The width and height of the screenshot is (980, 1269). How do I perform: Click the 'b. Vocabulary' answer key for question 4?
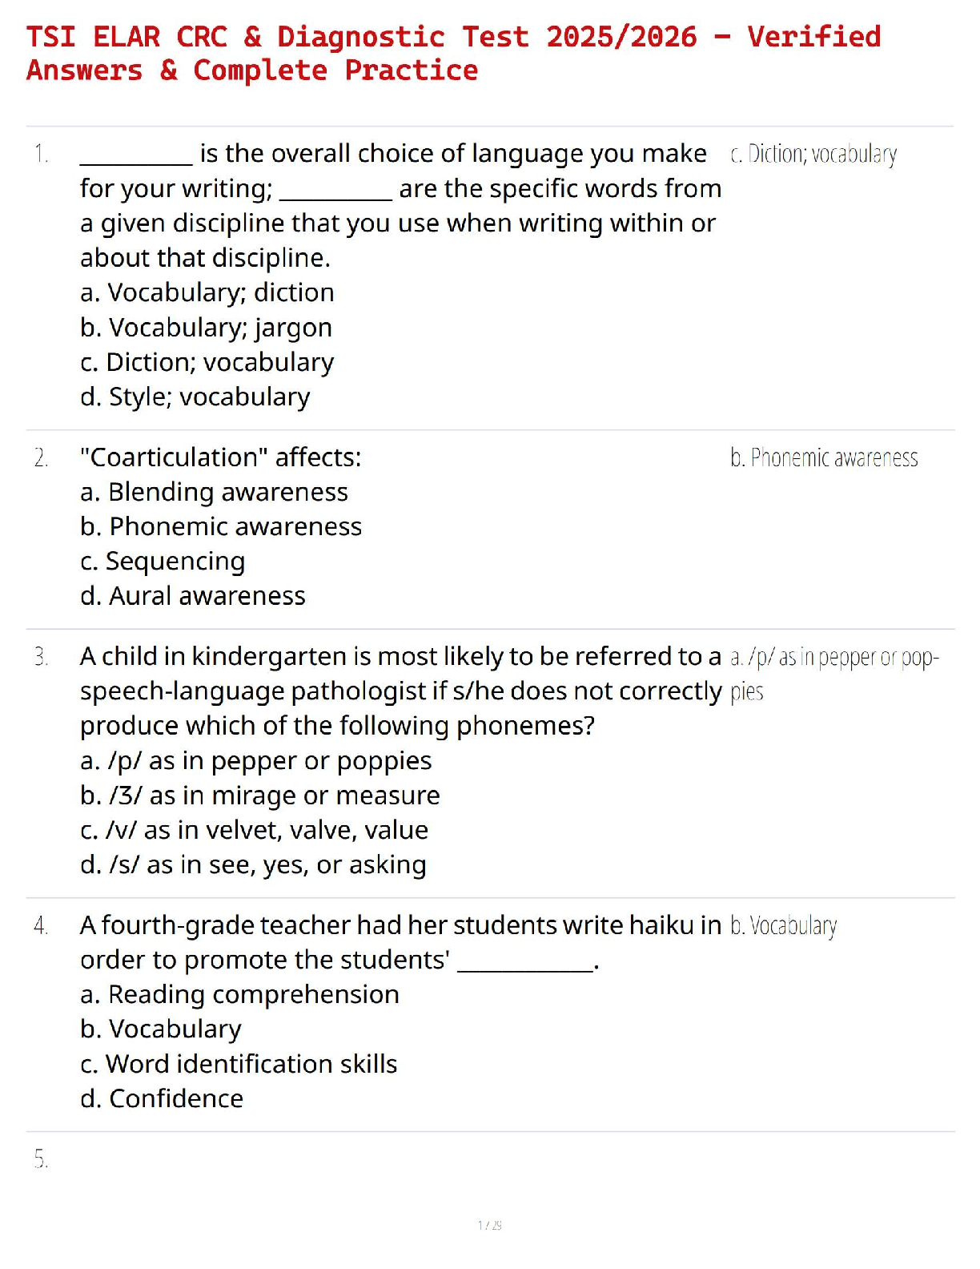(784, 926)
